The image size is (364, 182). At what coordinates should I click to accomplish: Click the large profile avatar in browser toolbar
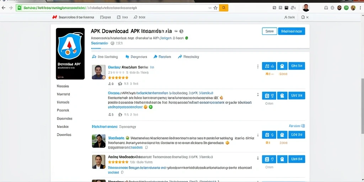(x=306, y=8)
